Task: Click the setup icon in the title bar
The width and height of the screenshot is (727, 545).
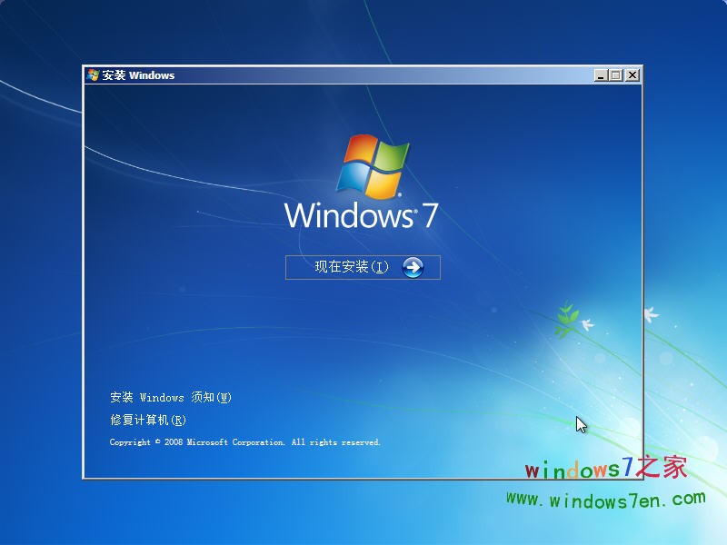Action: point(91,75)
